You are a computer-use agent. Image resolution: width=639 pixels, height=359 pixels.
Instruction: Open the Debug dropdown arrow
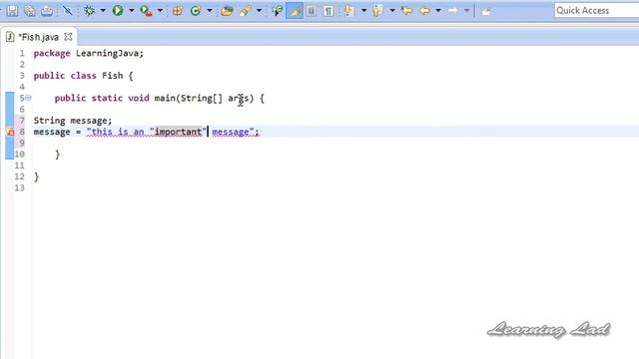103,11
